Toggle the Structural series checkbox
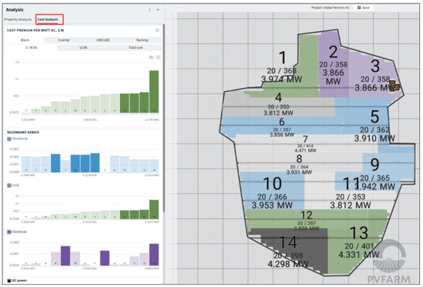The height and width of the screenshot is (287, 423). [x=9, y=139]
